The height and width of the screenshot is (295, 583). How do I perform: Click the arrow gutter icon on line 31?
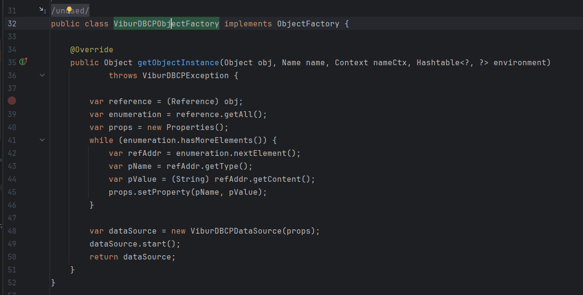42,10
